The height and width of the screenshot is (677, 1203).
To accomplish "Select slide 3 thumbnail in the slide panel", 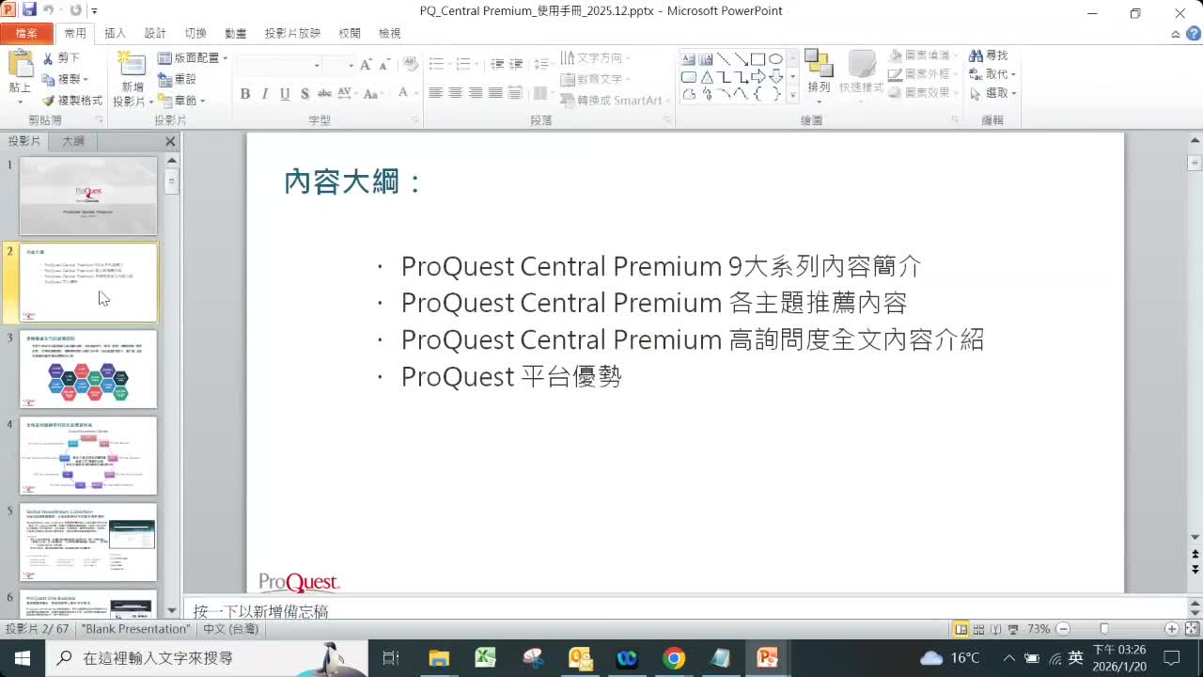I will click(x=88, y=369).
